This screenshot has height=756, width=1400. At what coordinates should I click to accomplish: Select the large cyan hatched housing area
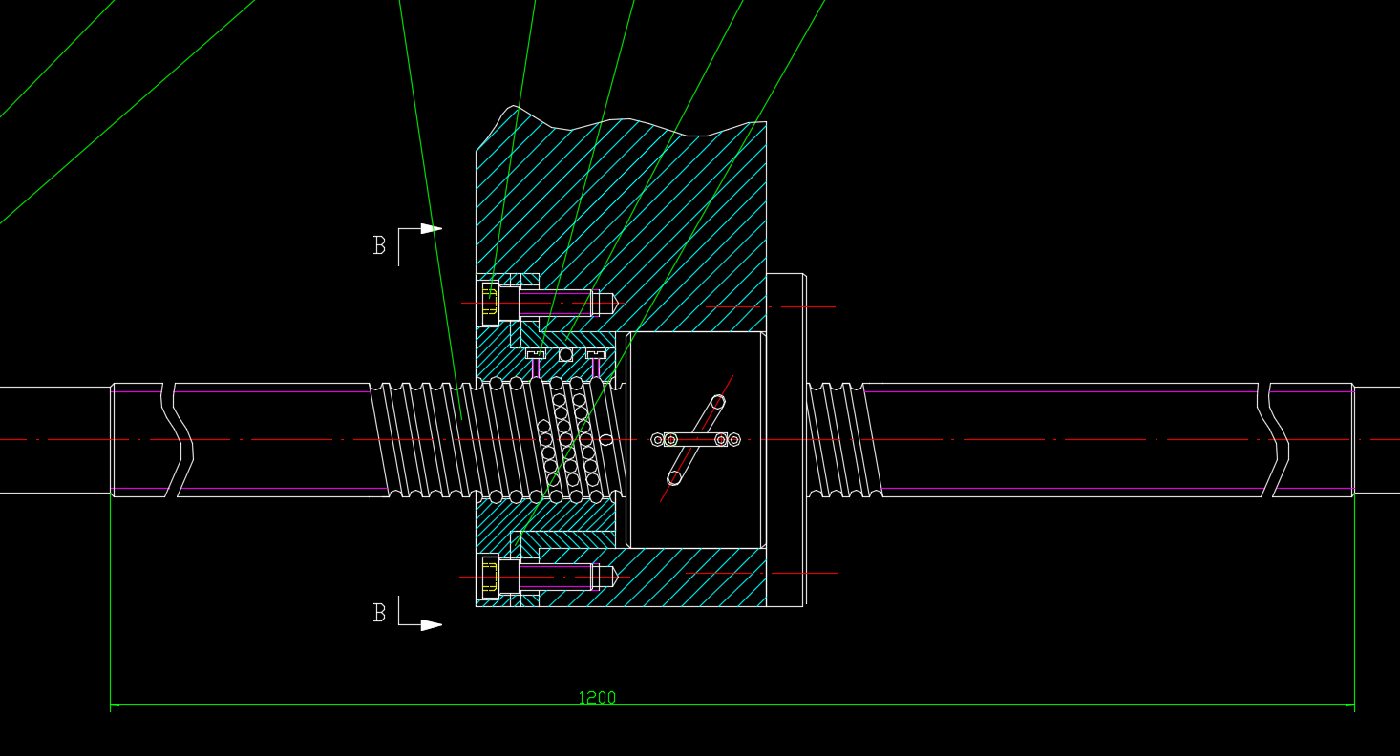[x=668, y=220]
